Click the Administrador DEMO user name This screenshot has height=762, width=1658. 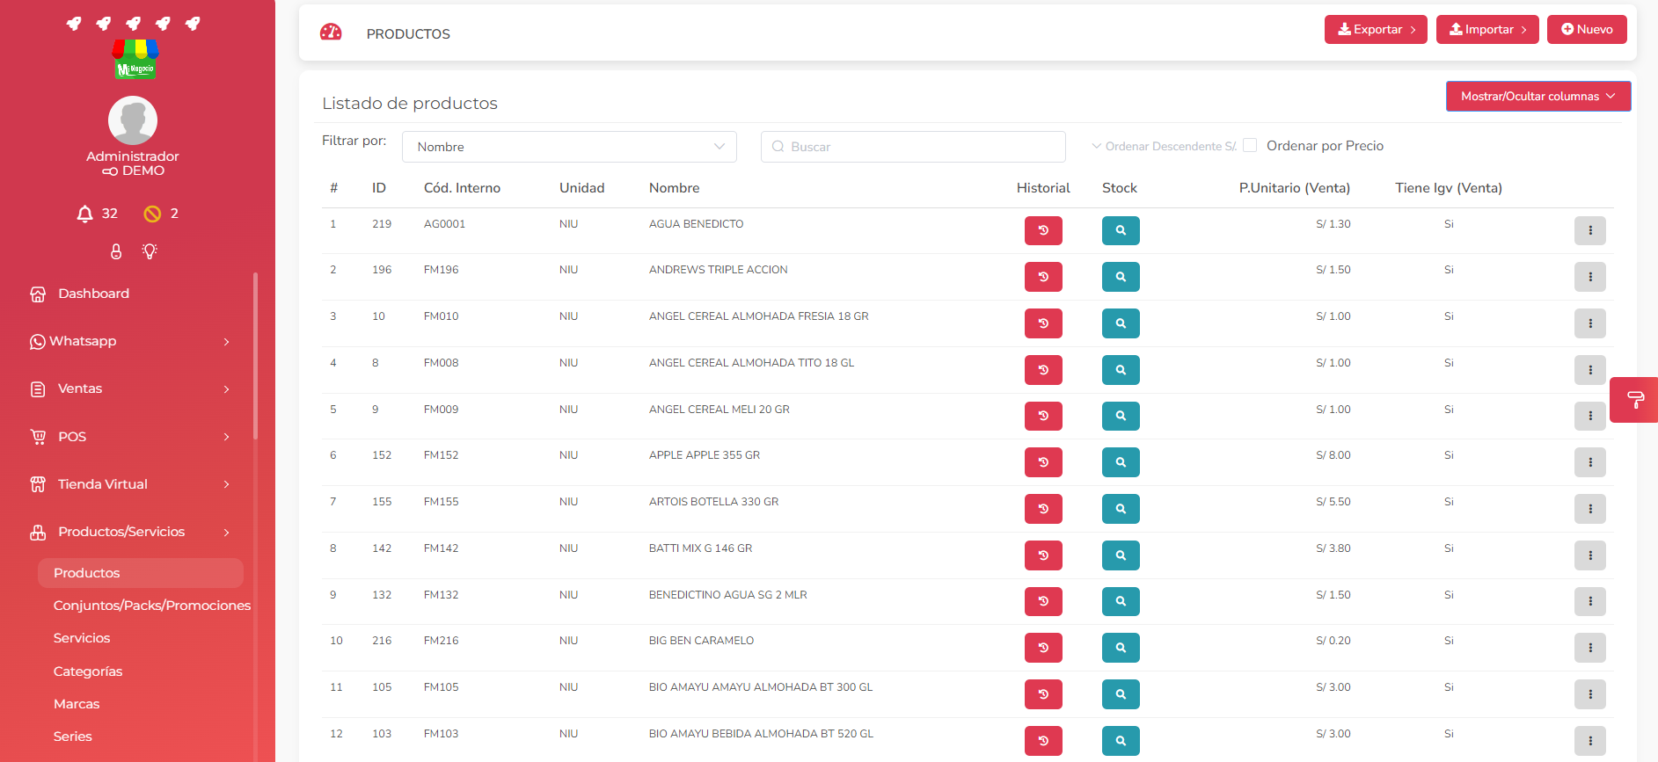[x=133, y=163]
